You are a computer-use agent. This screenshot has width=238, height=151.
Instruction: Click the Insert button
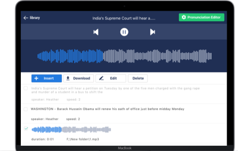coord(47,79)
